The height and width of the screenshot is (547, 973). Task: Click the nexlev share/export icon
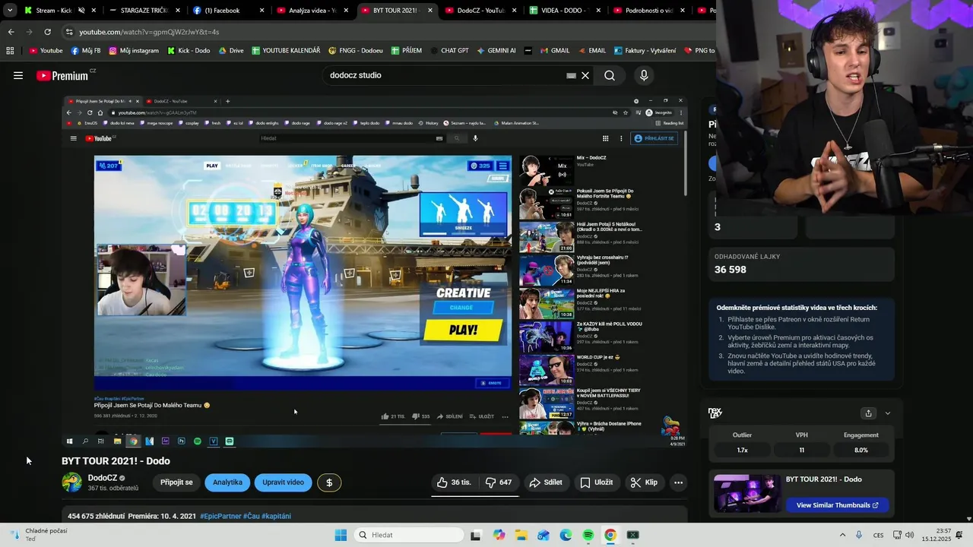pos(868,413)
